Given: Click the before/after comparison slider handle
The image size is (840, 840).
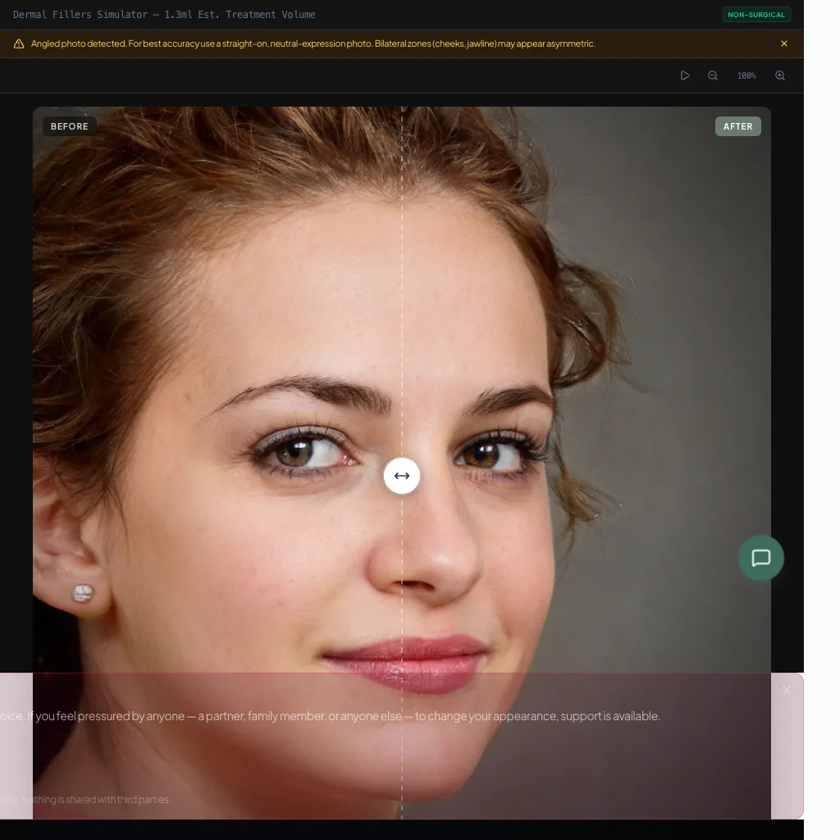Looking at the screenshot, I should [401, 476].
